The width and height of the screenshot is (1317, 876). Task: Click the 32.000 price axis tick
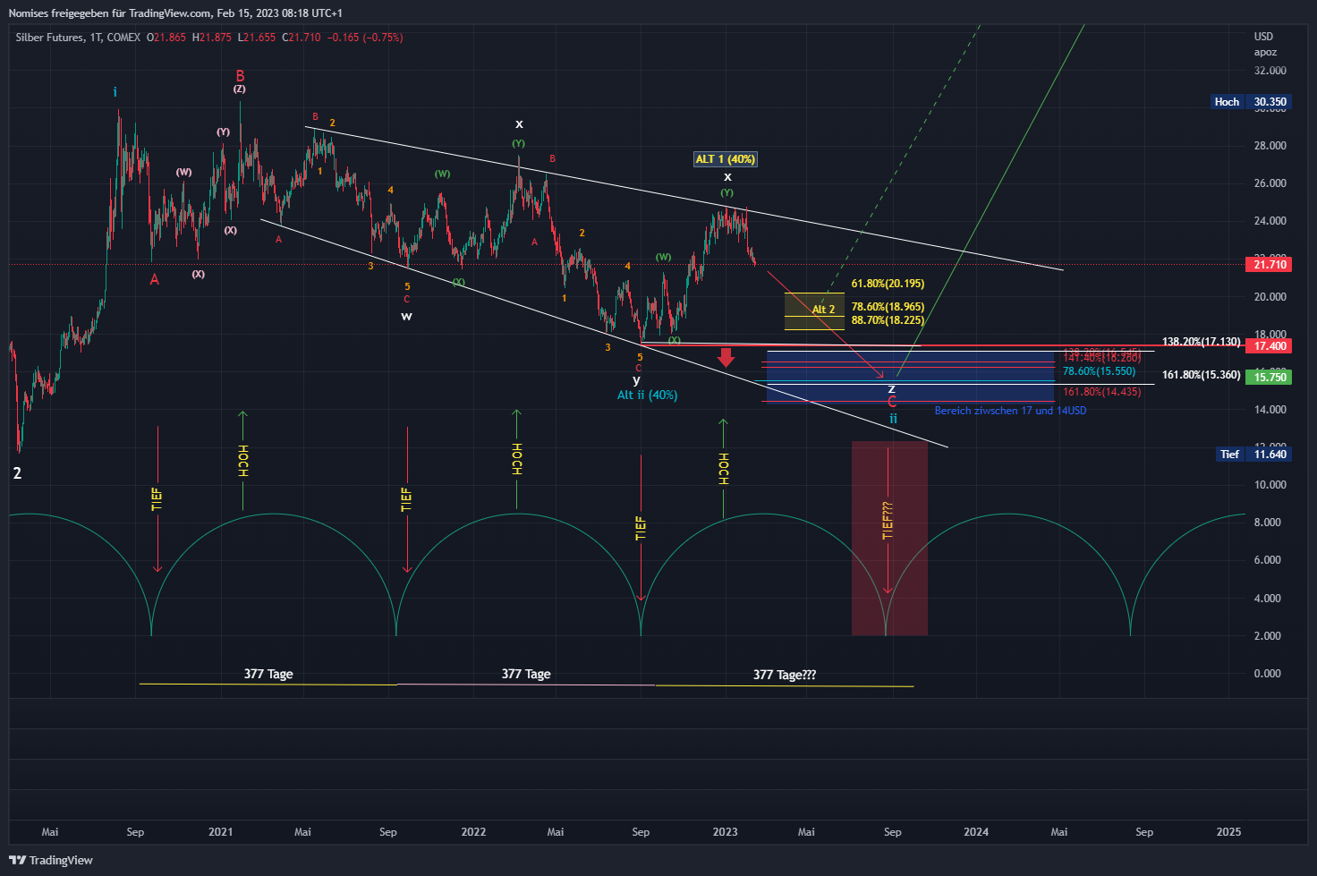click(x=1270, y=70)
